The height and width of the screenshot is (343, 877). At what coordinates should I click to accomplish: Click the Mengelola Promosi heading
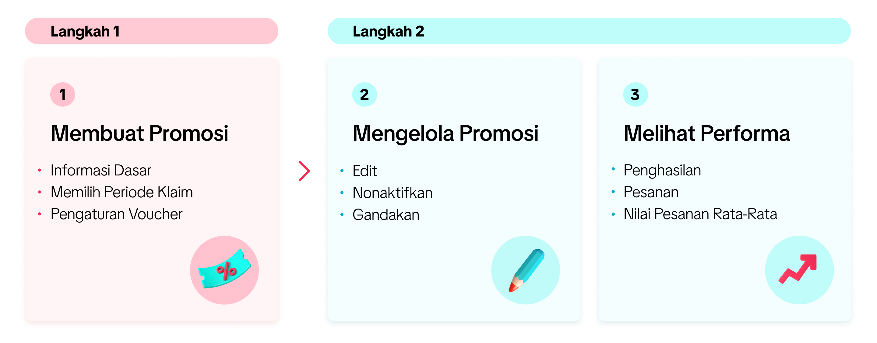click(x=445, y=133)
